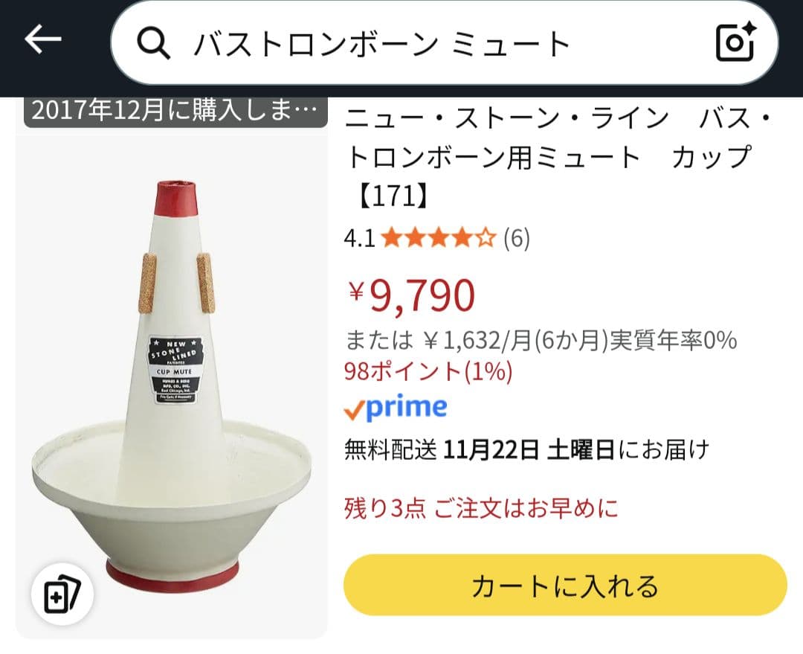The height and width of the screenshot is (654, 803).
Task: Click the ¥9,790 price text
Action: pyautogui.click(x=413, y=294)
